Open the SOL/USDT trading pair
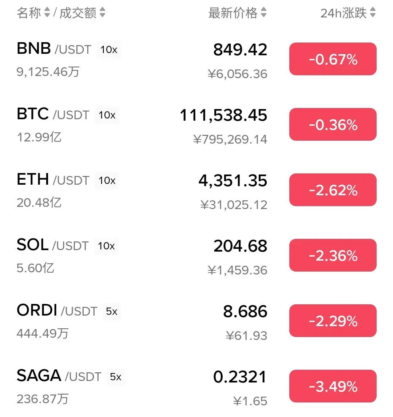393x417 pixels. 196,256
